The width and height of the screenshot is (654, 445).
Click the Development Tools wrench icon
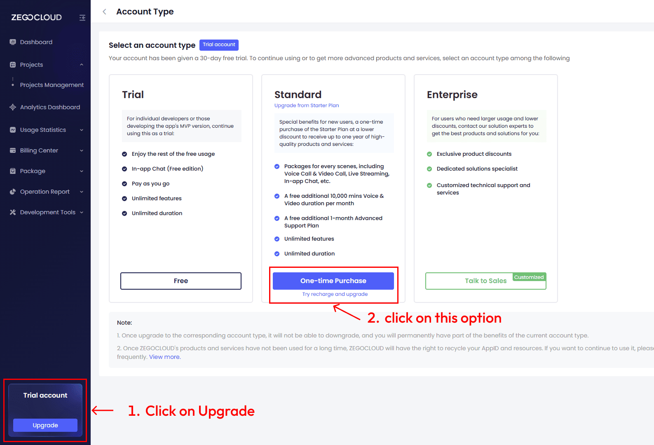(13, 212)
